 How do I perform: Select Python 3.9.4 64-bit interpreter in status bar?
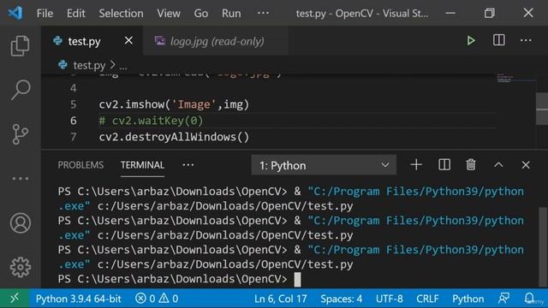click(x=78, y=299)
